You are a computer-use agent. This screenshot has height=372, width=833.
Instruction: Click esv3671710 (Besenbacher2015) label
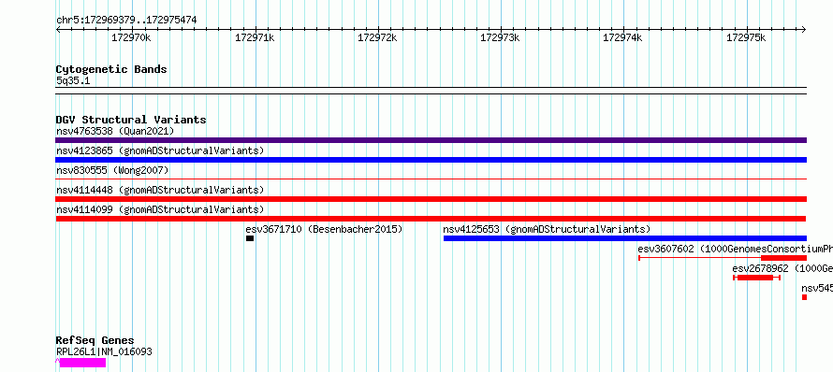click(x=324, y=229)
